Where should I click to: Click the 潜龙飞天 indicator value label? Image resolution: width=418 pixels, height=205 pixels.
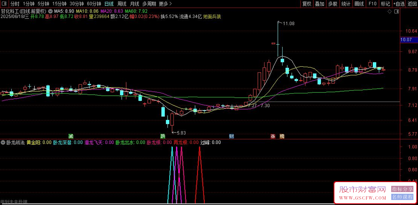(99, 142)
